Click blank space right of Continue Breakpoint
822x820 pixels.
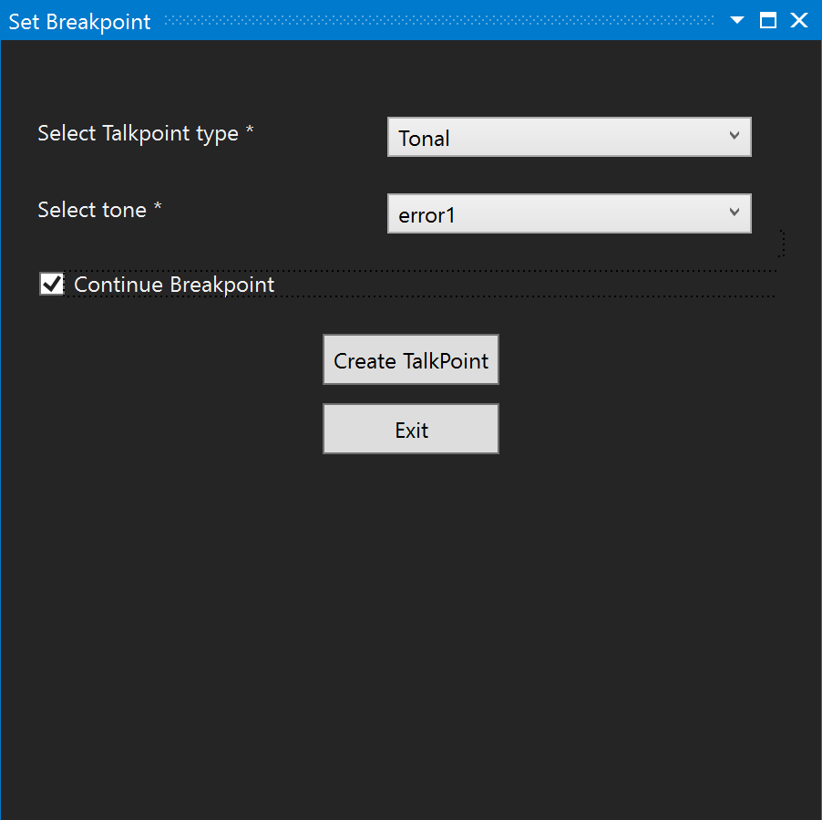coord(529,285)
